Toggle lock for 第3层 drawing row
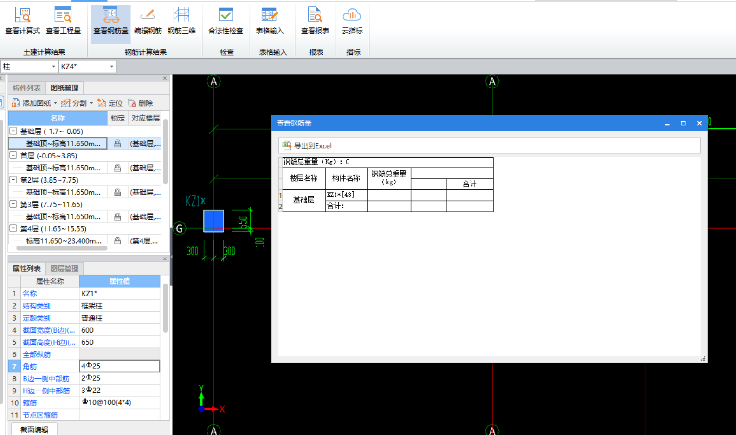 pos(117,216)
